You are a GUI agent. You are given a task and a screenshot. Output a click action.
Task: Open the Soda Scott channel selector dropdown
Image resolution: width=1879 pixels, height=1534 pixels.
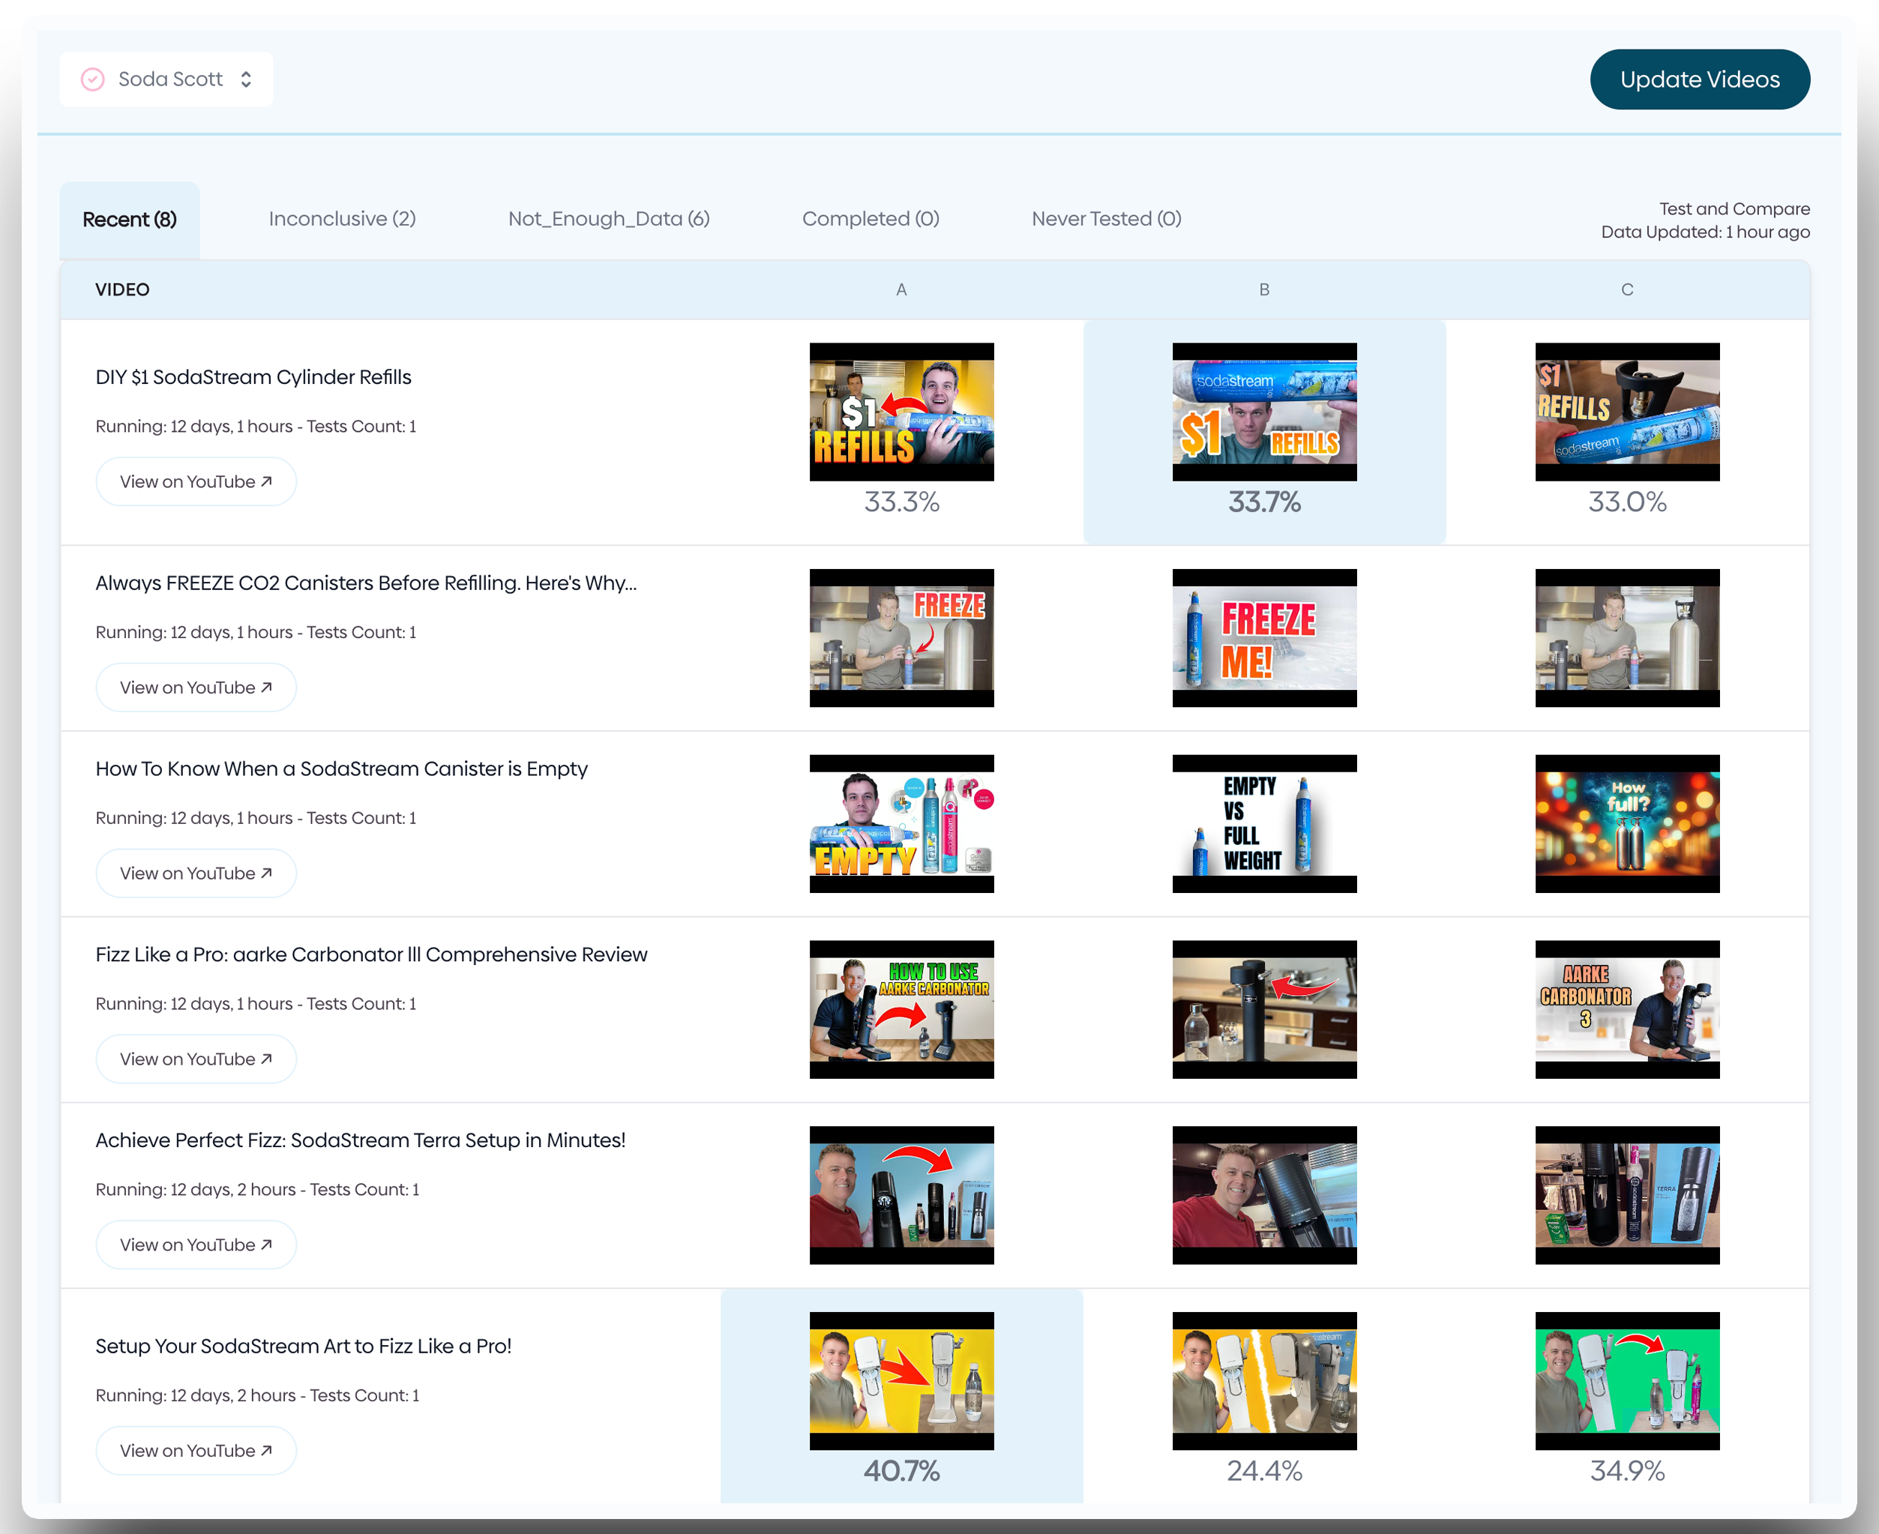pyautogui.click(x=166, y=79)
